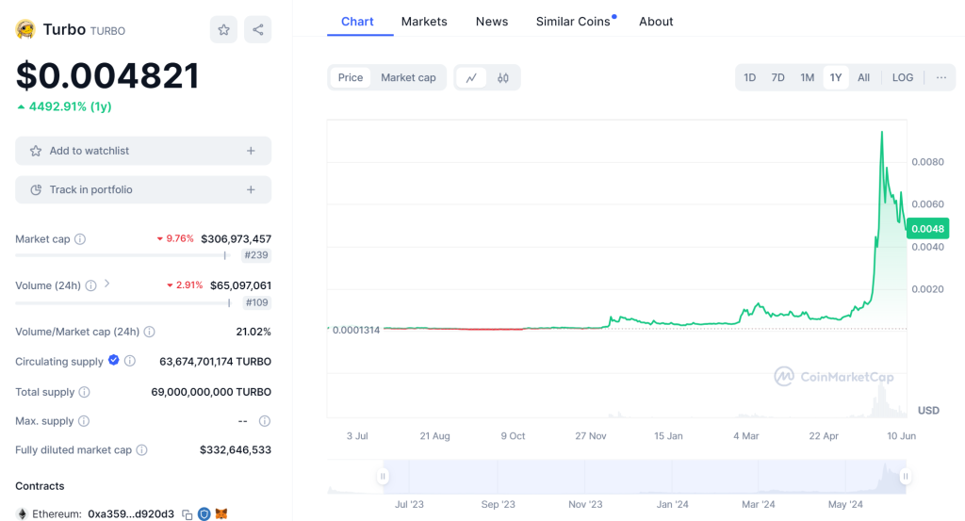Click the 21.02% ratio value
The image size is (965, 521).
coord(254,332)
